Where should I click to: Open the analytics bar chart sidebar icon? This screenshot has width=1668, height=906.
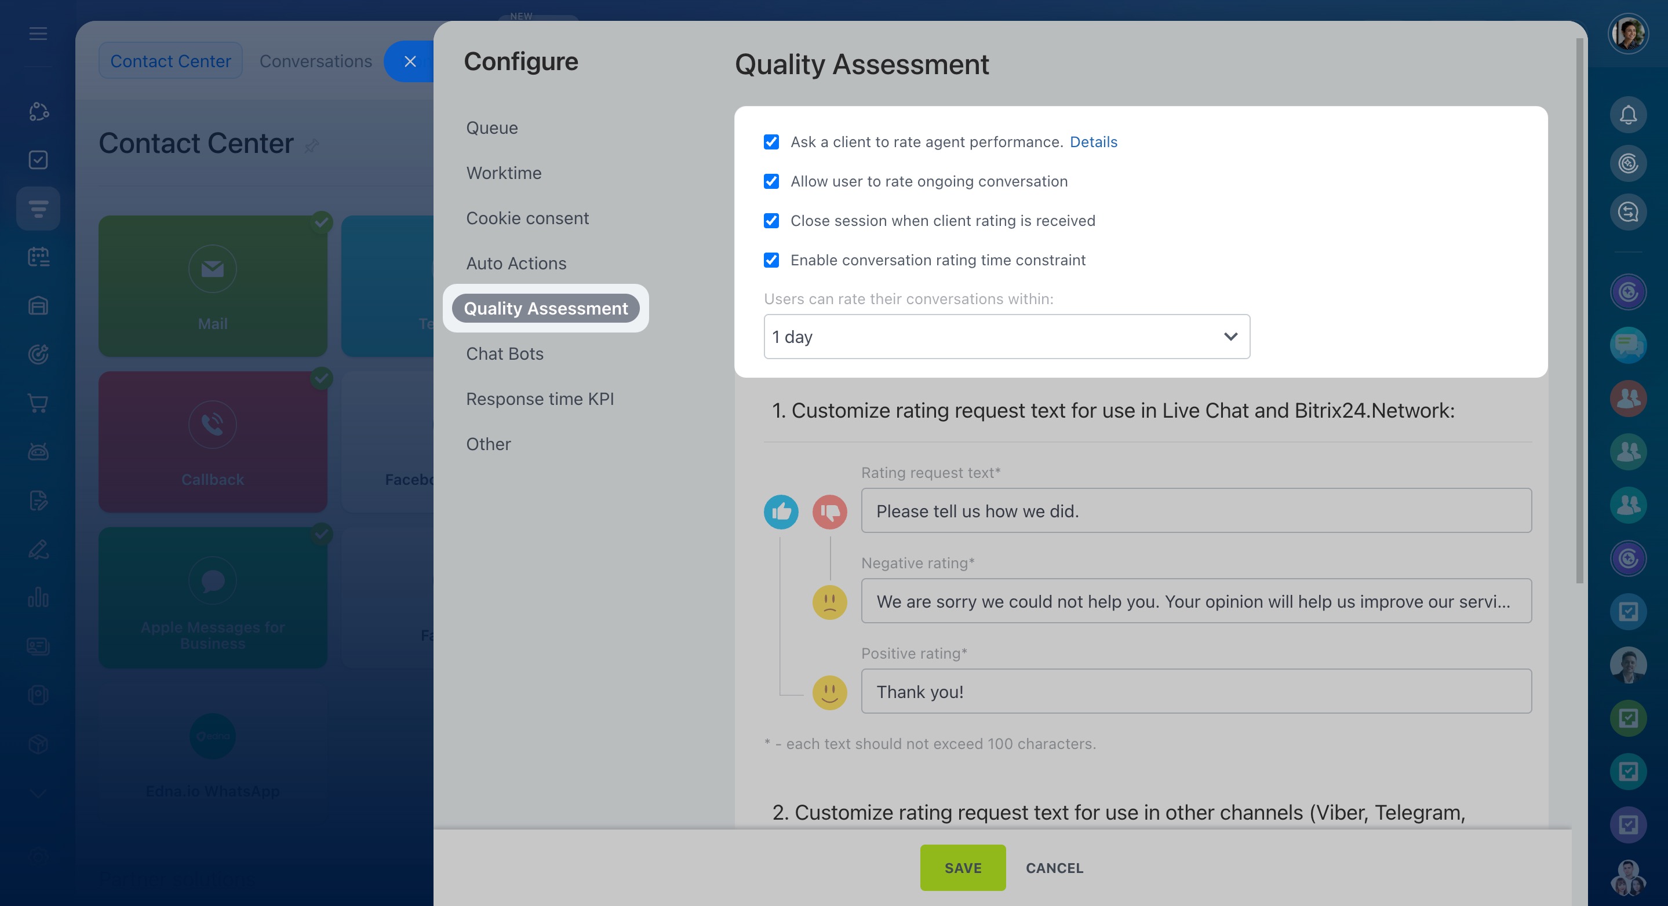[38, 597]
